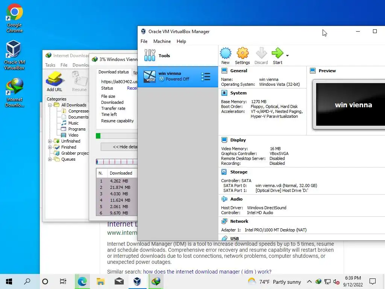Viewport: 385px width, 289px height.
Task: Select the Grabber projects category
Action: point(75,153)
